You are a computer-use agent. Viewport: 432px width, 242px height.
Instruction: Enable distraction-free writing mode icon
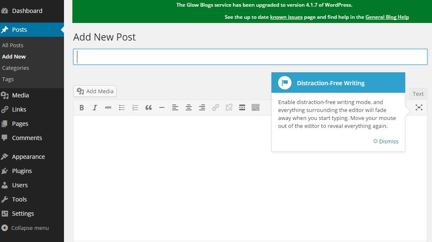click(x=419, y=108)
